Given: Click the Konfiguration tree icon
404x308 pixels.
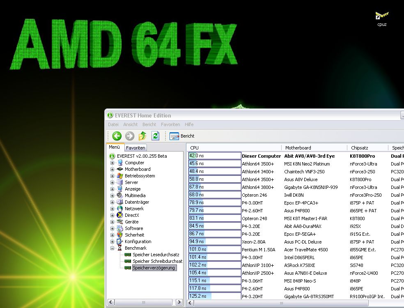Looking at the screenshot, I should point(120,241).
